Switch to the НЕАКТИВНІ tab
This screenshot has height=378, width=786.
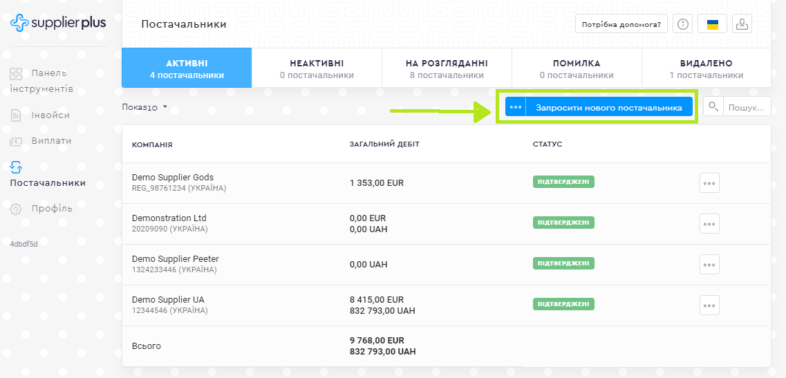[317, 68]
